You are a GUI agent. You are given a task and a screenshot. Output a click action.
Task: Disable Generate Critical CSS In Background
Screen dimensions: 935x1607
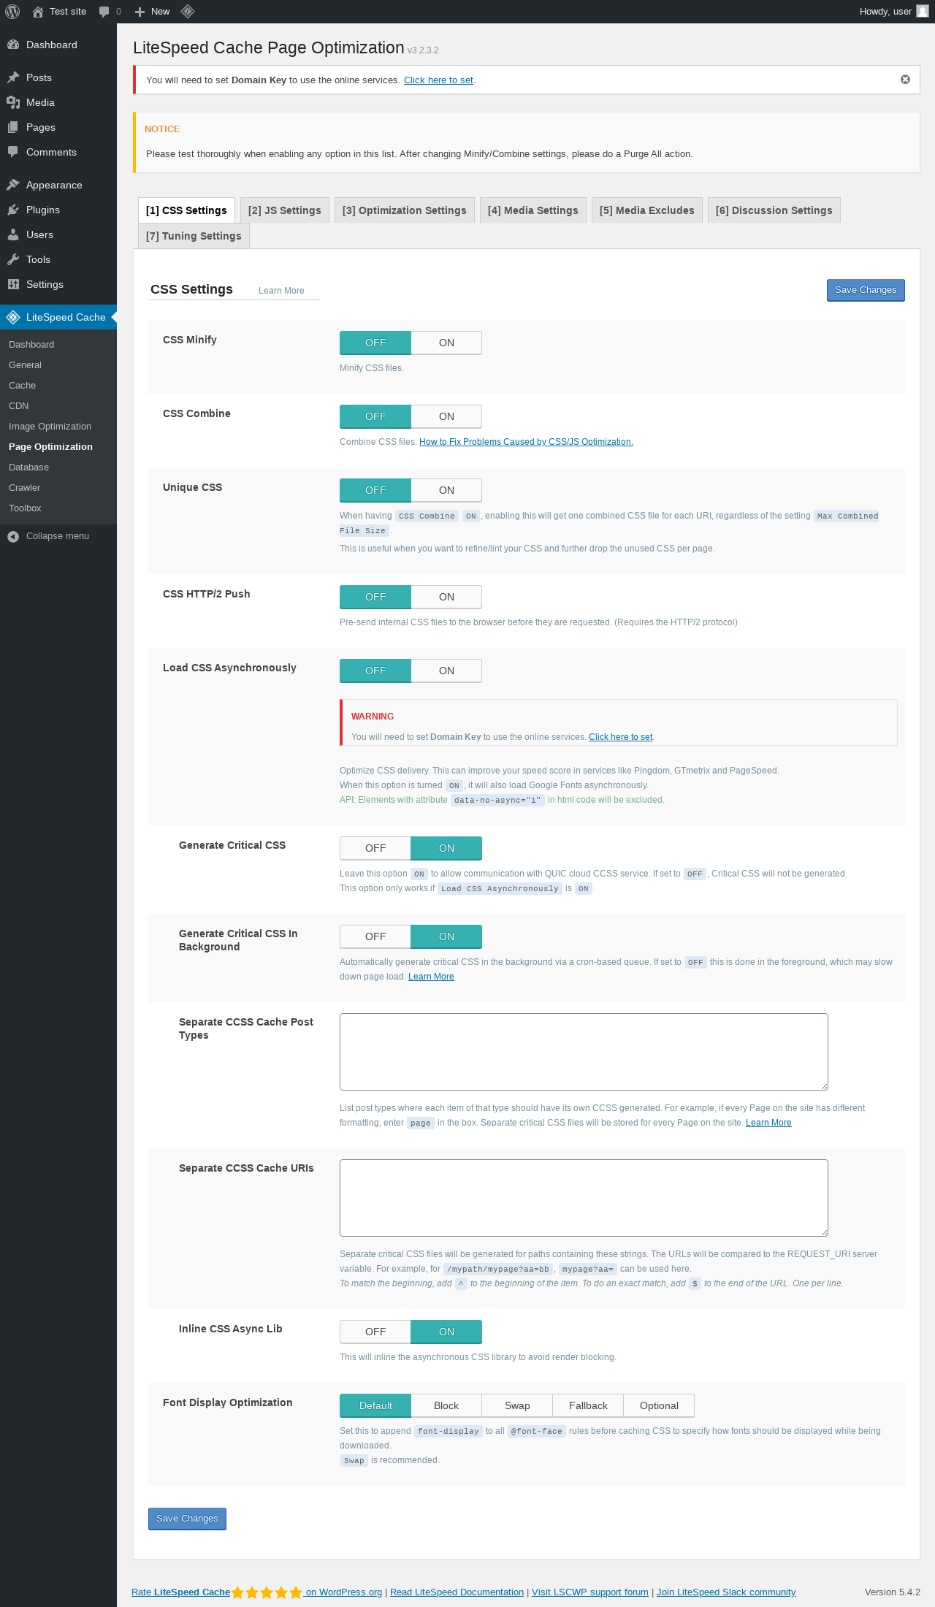click(375, 936)
